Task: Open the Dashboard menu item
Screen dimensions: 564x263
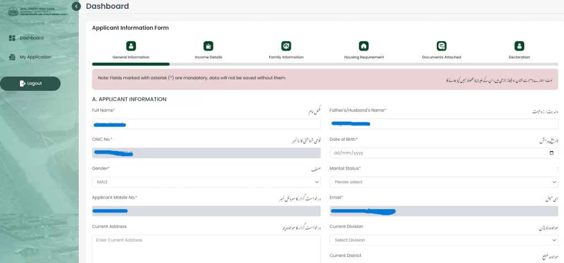Action: (31, 38)
